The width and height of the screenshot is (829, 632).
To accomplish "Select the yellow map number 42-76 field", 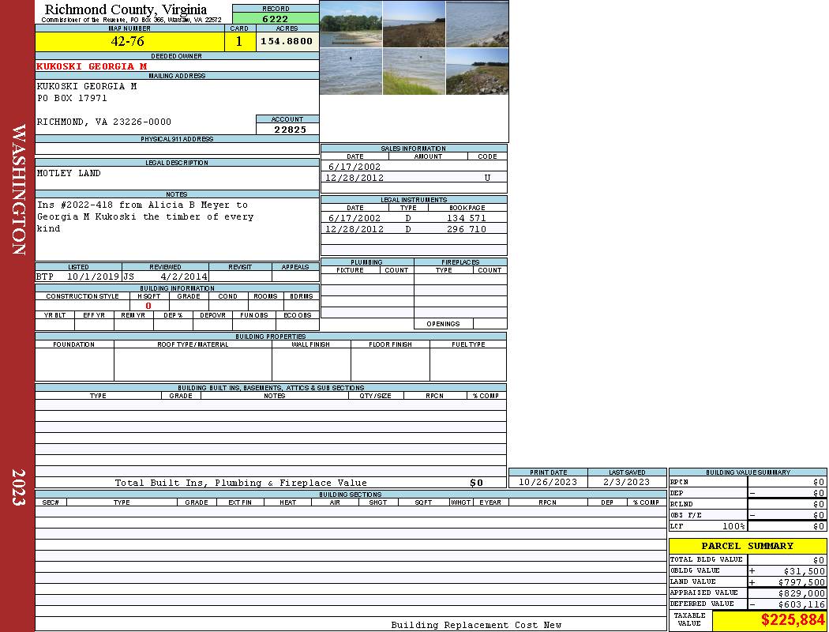I will point(129,42).
